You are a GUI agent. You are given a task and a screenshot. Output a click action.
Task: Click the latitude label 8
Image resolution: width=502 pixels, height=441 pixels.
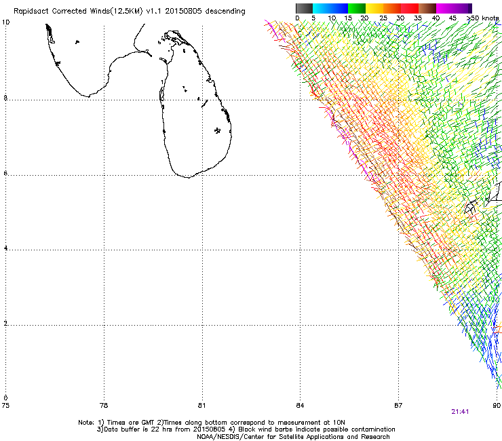click(x=5, y=98)
